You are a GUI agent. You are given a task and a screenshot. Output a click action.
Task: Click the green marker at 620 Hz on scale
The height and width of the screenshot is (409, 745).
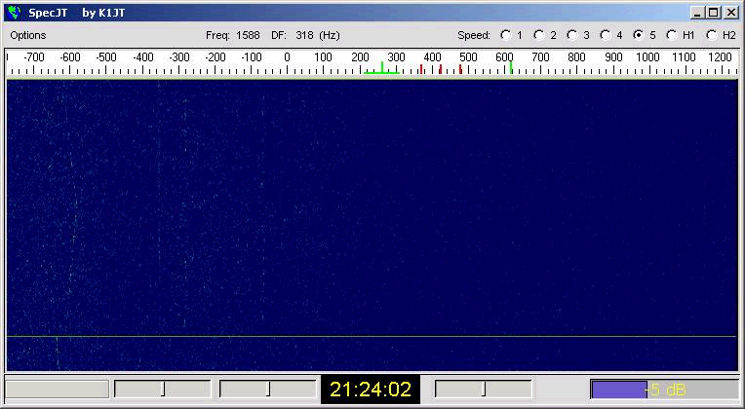click(x=511, y=68)
